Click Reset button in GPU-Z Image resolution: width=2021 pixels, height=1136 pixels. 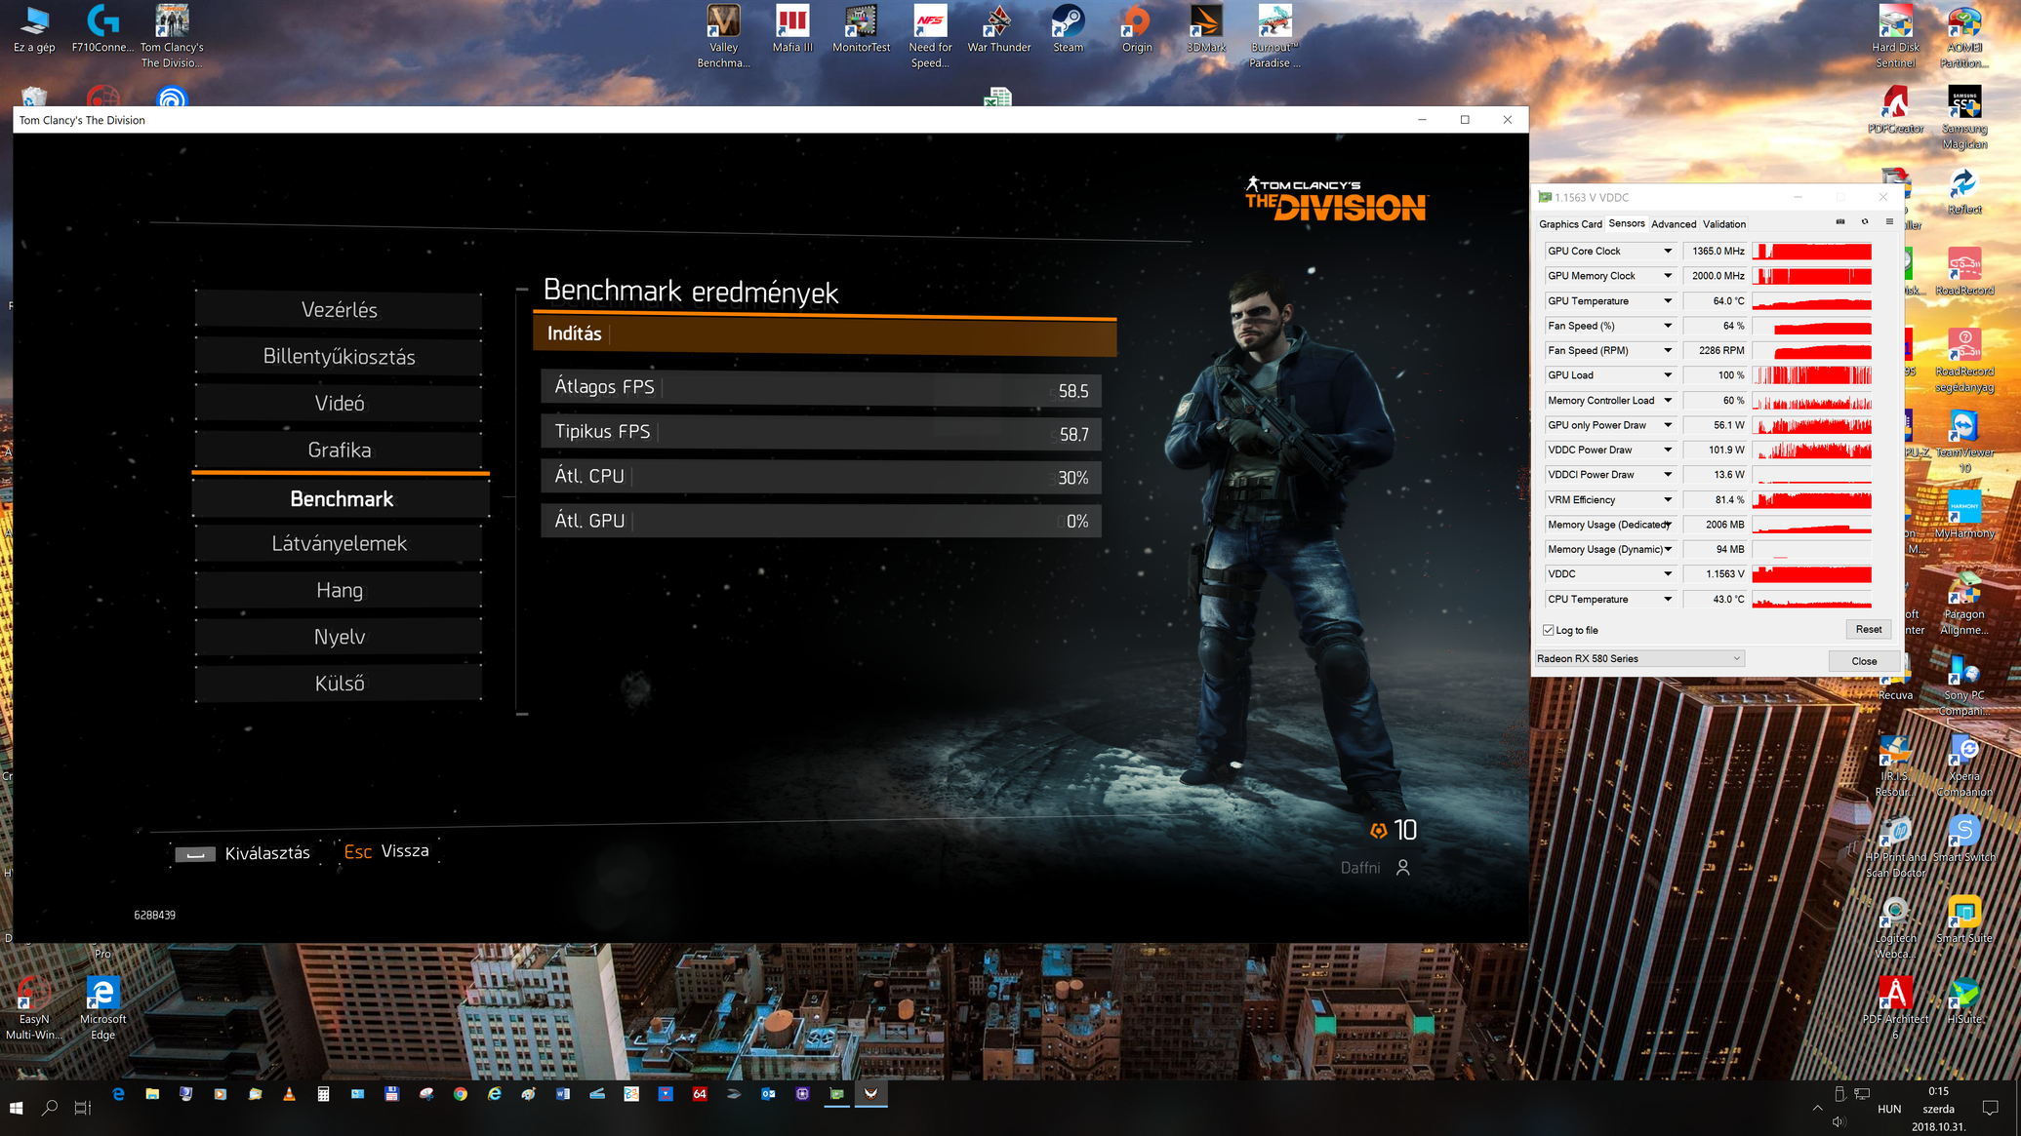[x=1868, y=630]
